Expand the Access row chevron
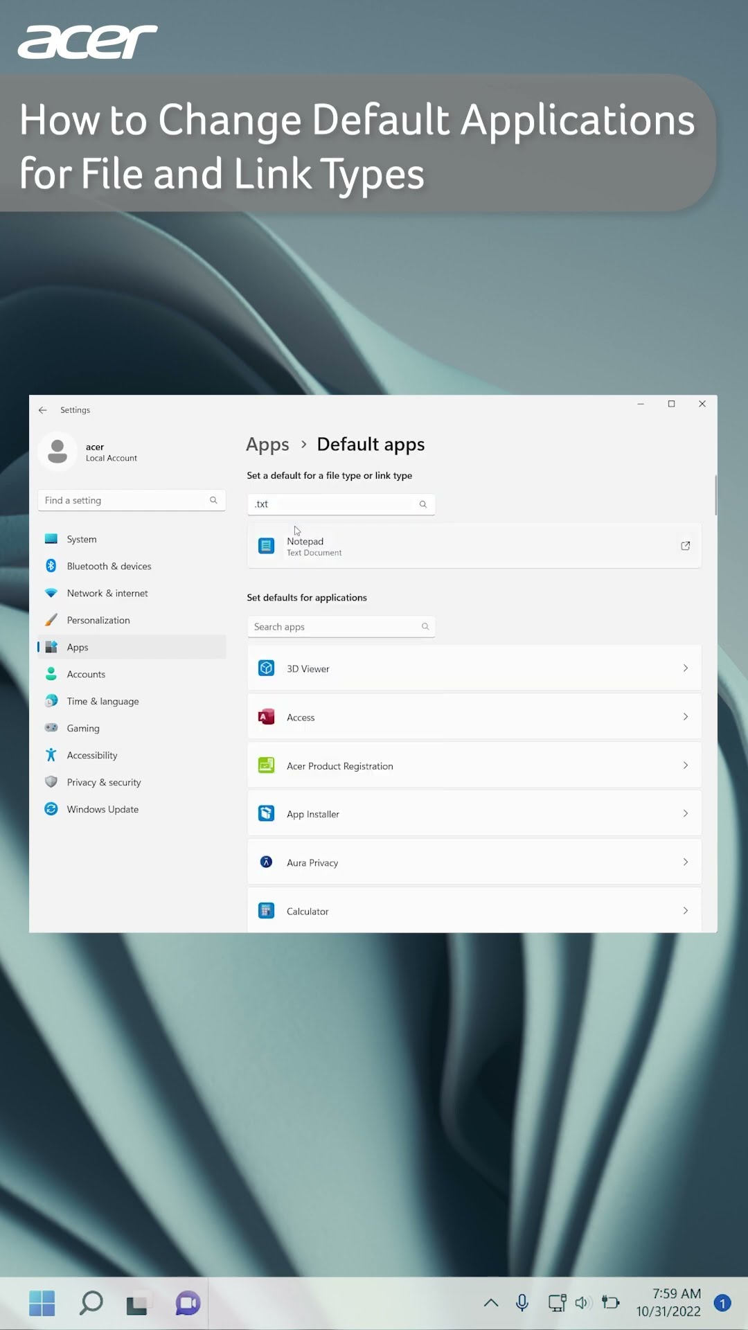748x1330 pixels. click(686, 717)
